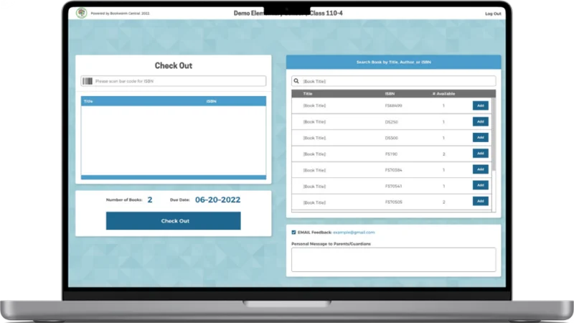Image resolution: width=574 pixels, height=323 pixels.
Task: Focus the ISBN barcode scan field
Action: [174, 81]
